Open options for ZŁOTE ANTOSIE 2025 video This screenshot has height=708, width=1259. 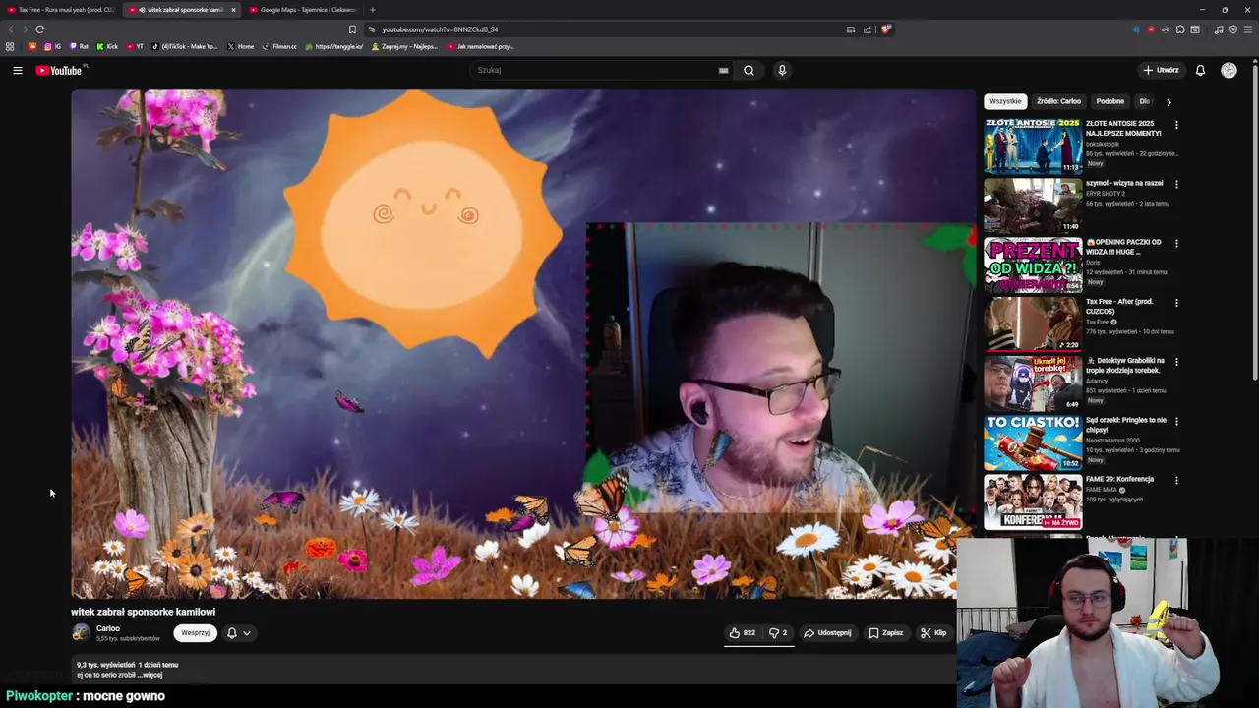[1176, 125]
